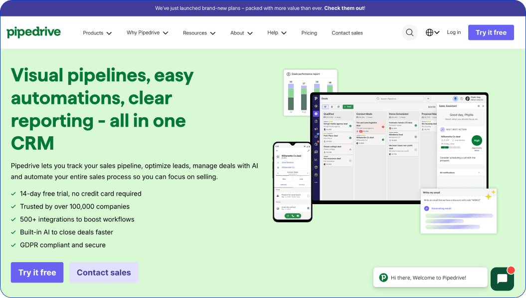Expand All notifications row in Sales Assistant

[461, 172]
